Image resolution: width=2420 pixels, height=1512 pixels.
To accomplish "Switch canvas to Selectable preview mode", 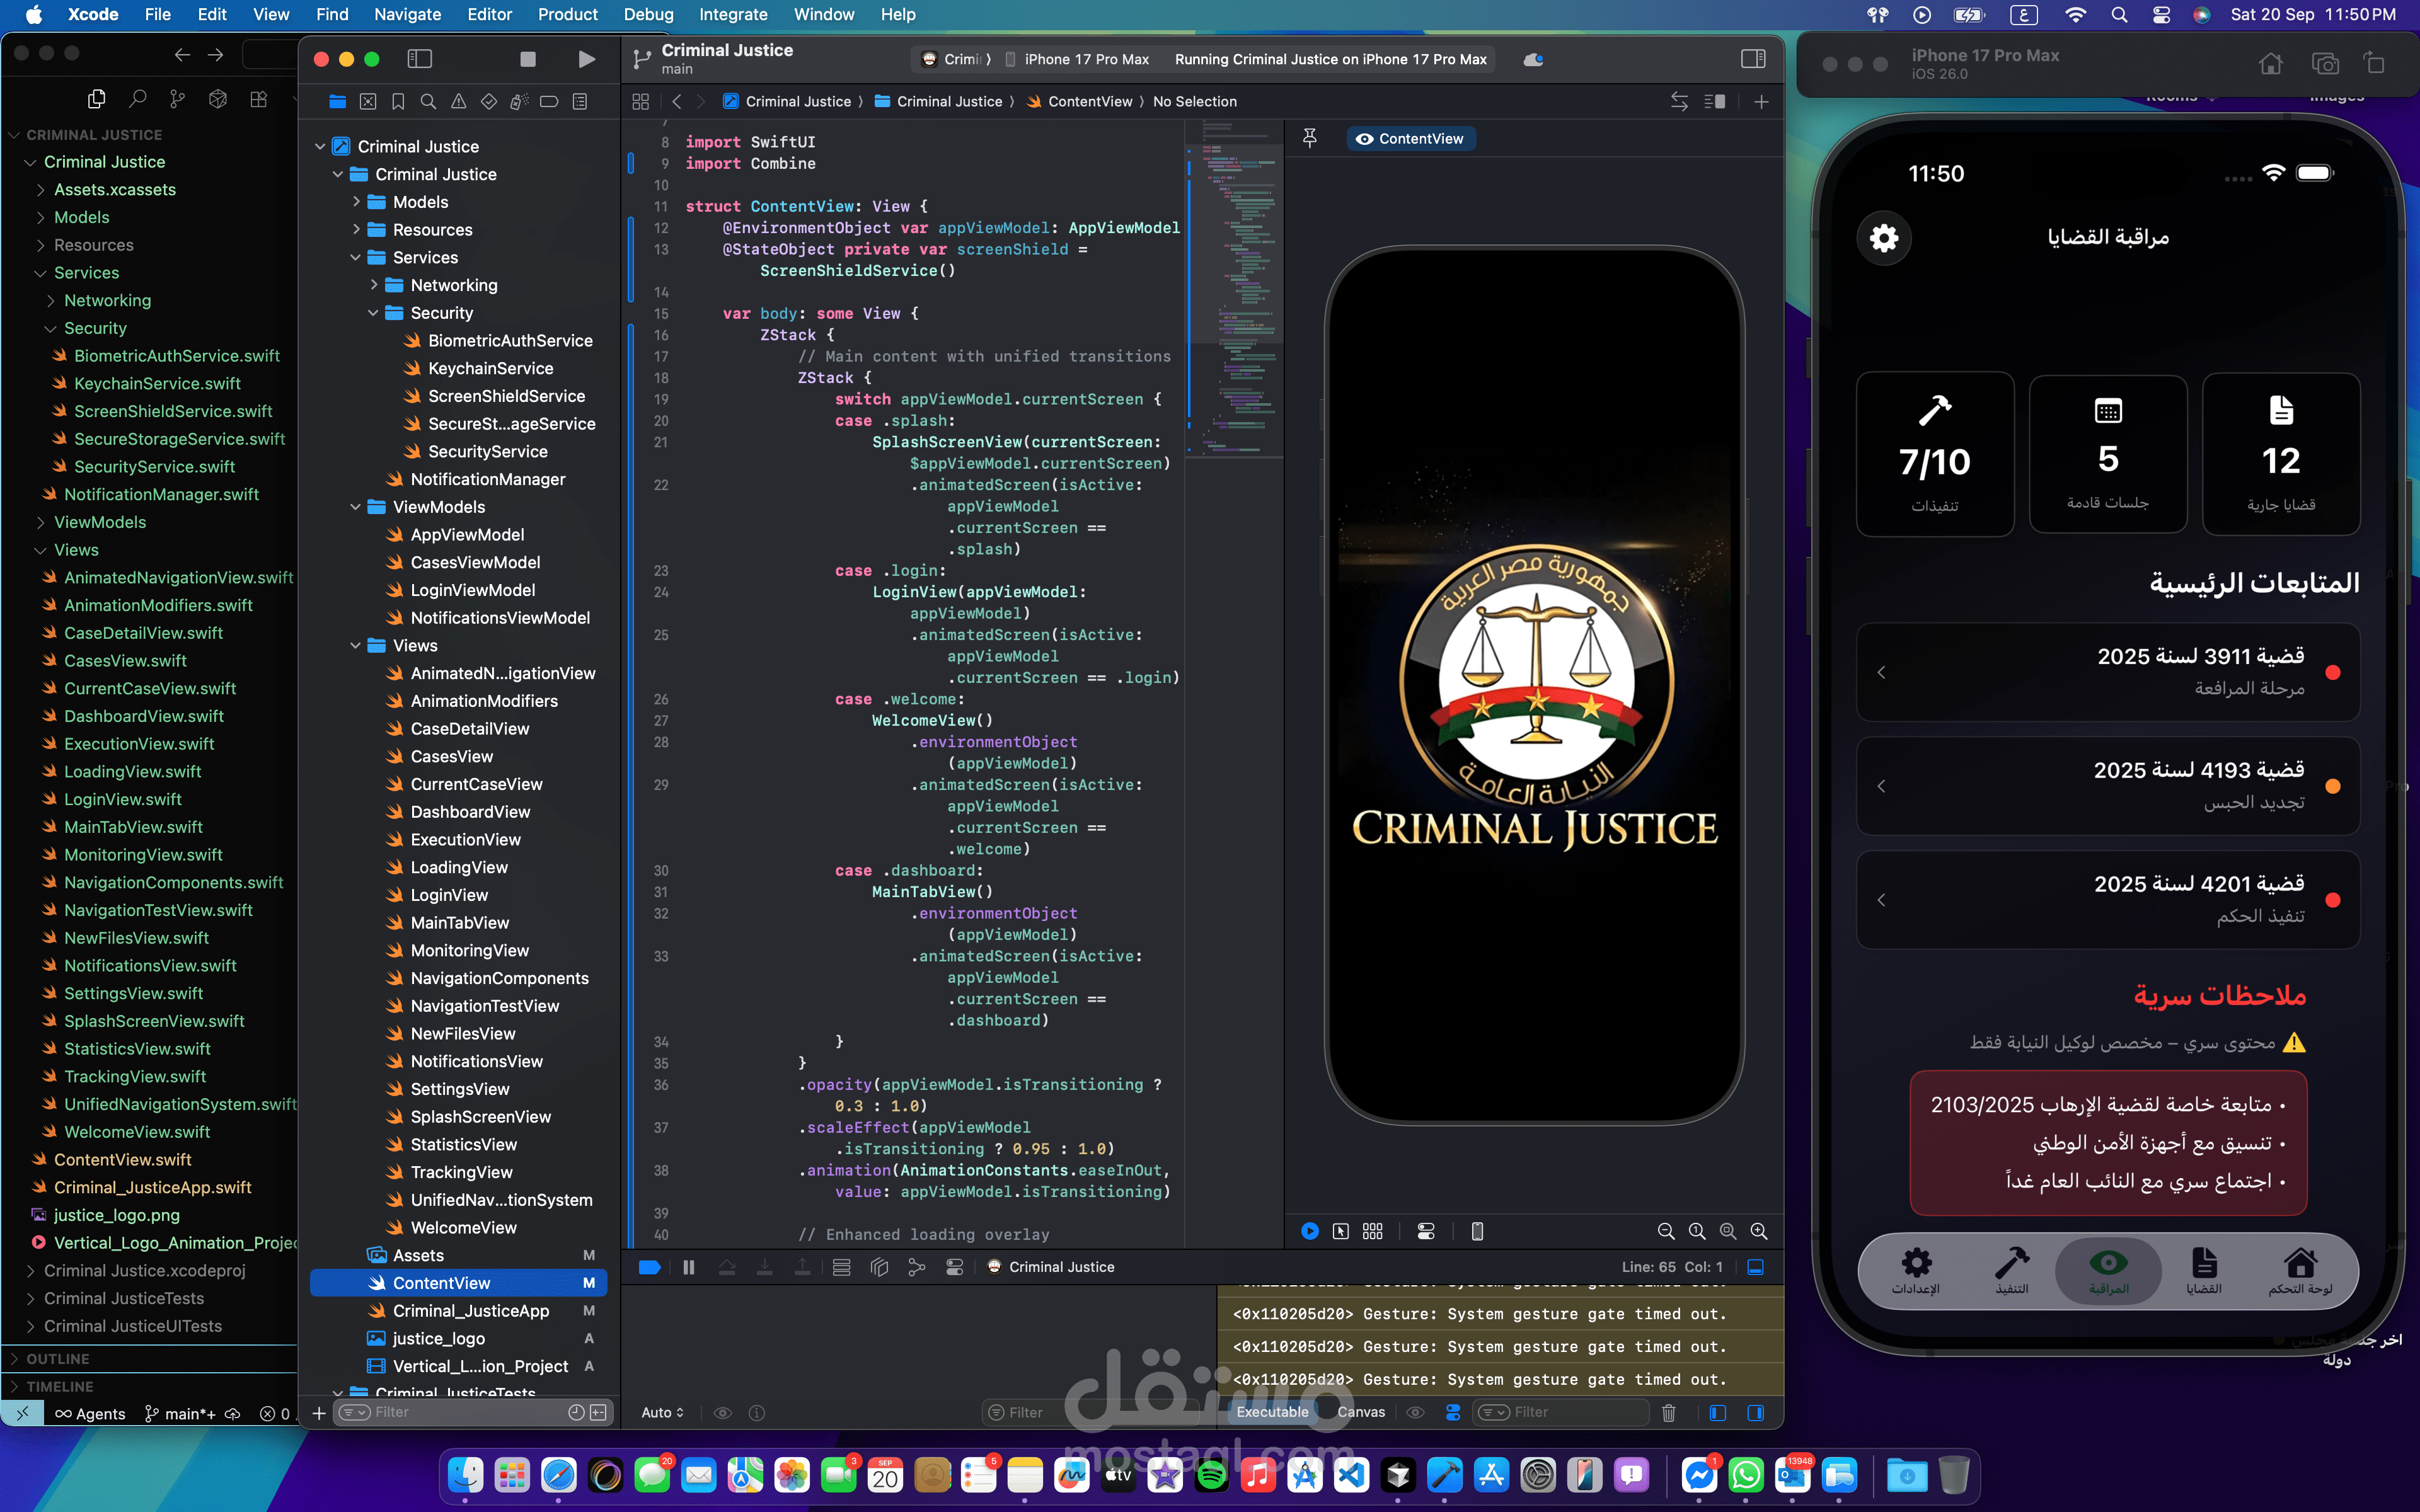I will pyautogui.click(x=1341, y=1232).
